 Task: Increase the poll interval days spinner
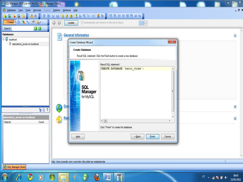[x=146, y=22]
